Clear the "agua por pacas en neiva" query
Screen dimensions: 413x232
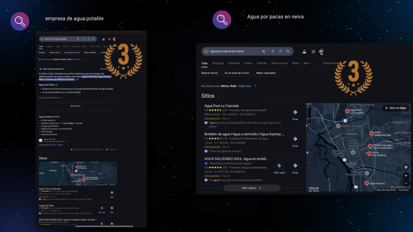point(264,51)
